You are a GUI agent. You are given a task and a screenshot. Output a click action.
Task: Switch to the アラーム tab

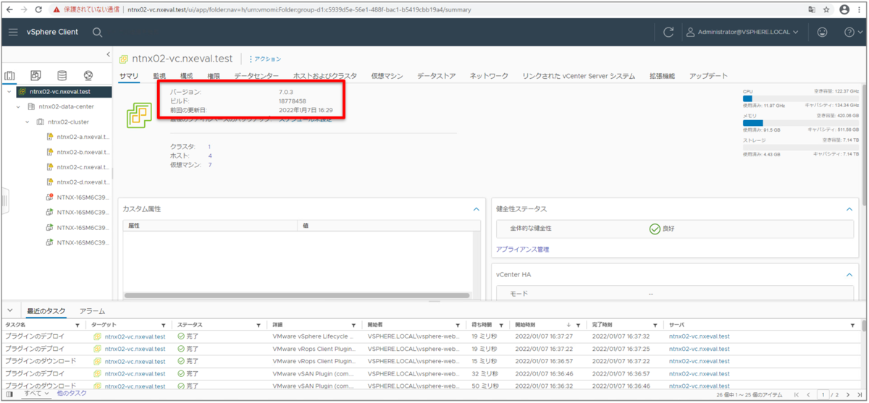click(93, 310)
